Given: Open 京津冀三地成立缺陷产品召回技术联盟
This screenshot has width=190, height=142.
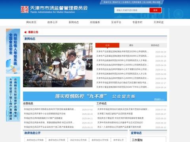Looking at the screenshot, I should 115,114.
